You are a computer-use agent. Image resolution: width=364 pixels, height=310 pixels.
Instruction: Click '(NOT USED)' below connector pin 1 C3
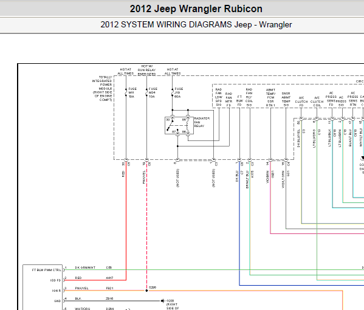point(213,178)
